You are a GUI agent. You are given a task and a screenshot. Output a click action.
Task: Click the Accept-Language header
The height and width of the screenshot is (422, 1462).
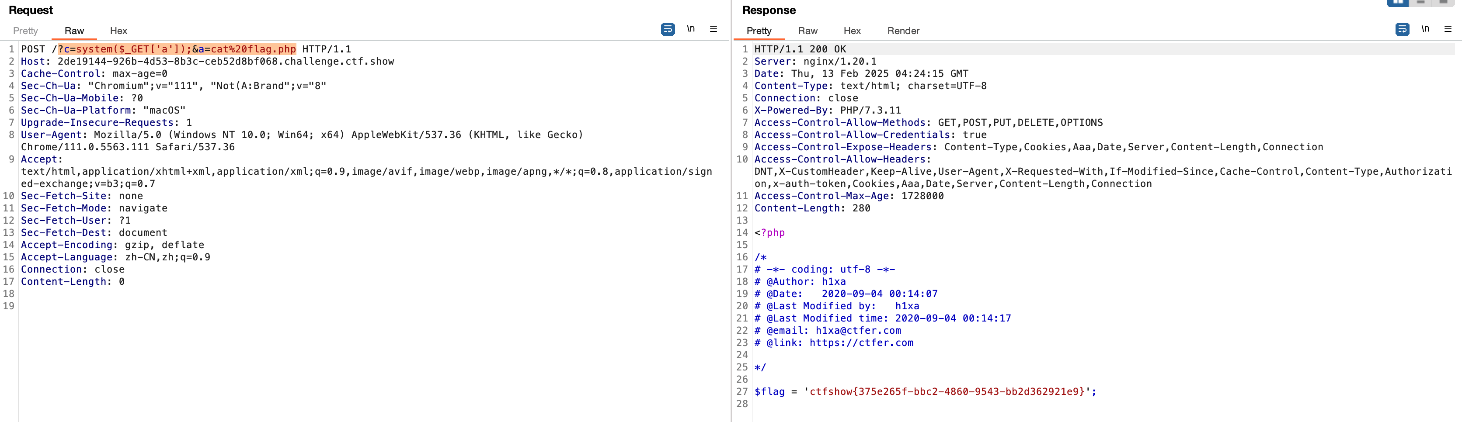point(116,257)
